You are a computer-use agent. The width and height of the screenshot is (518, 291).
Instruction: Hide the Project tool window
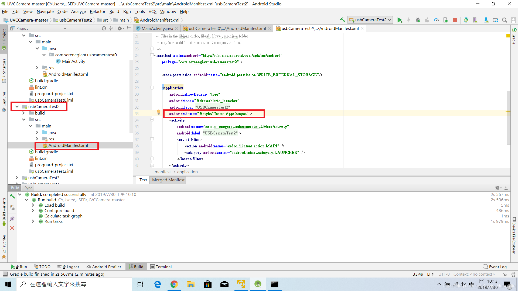pyautogui.click(x=129, y=28)
